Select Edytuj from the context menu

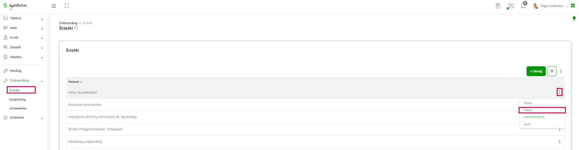coord(528,110)
